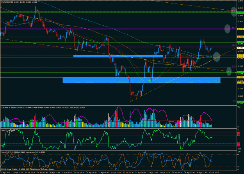This screenshot has height=174, width=244.
Task: Select the 50.0 Fibonacci level label
Action: (234, 28)
